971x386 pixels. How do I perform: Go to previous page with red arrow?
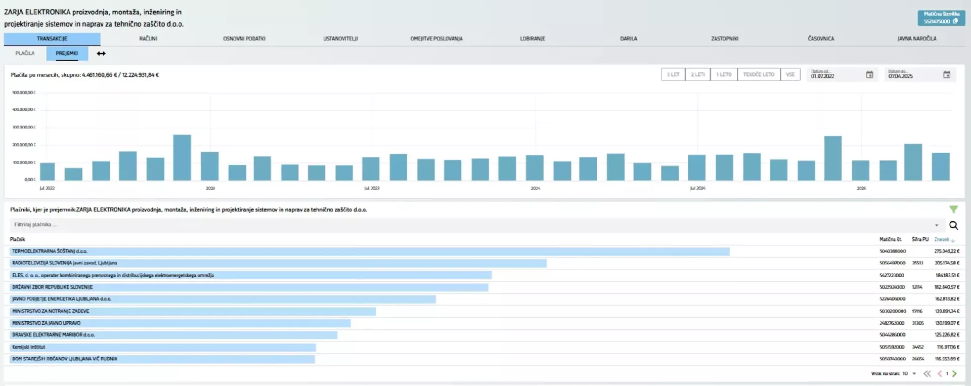tap(940, 374)
